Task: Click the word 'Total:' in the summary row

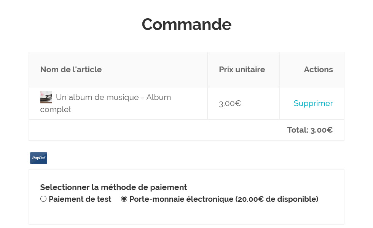Action: point(298,130)
